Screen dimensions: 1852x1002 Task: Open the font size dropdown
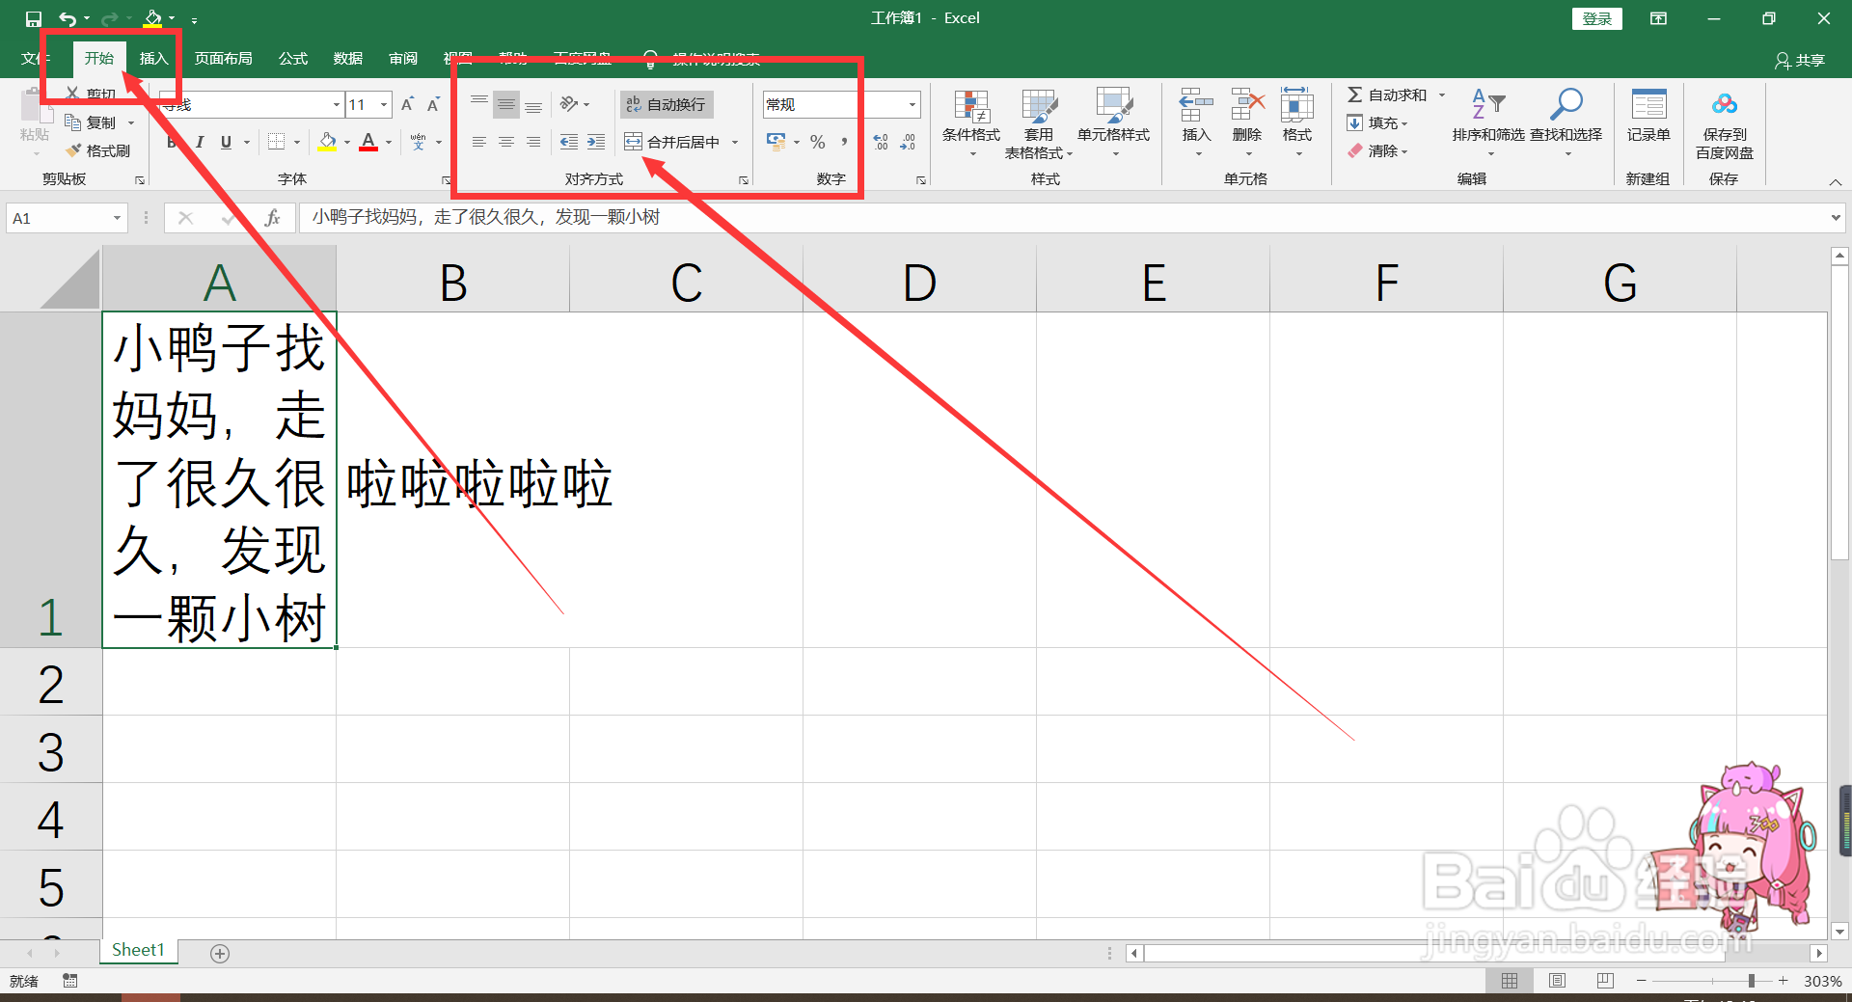tap(382, 104)
